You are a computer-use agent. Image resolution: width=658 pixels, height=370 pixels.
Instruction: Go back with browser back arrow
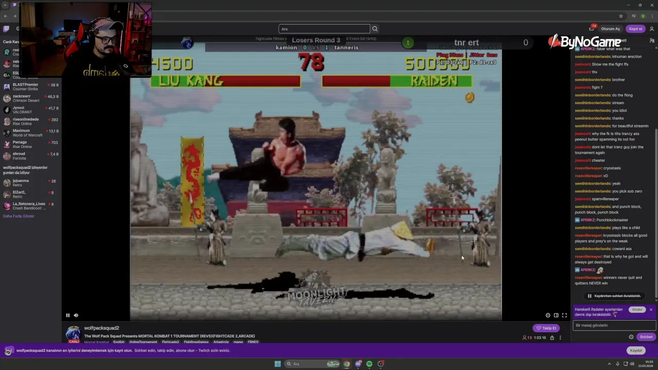[x=6, y=16]
